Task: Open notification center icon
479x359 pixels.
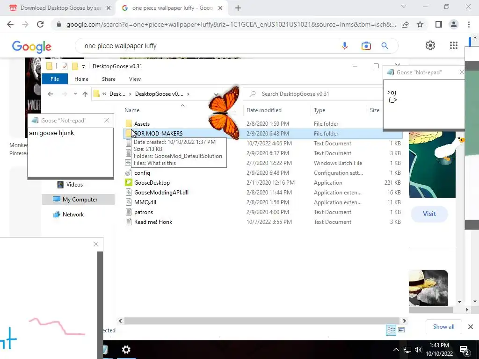Action: click(464, 350)
